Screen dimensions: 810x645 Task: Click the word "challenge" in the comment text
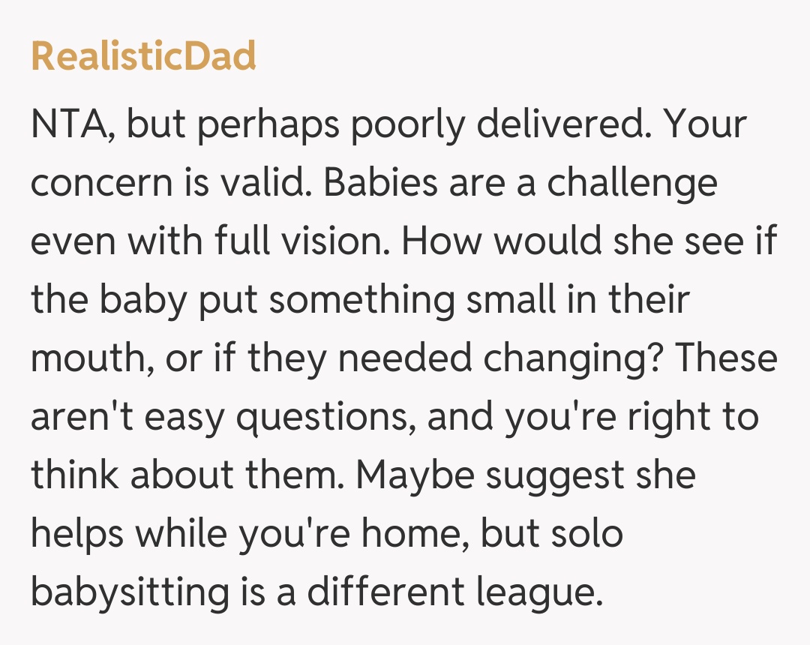pyautogui.click(x=631, y=183)
